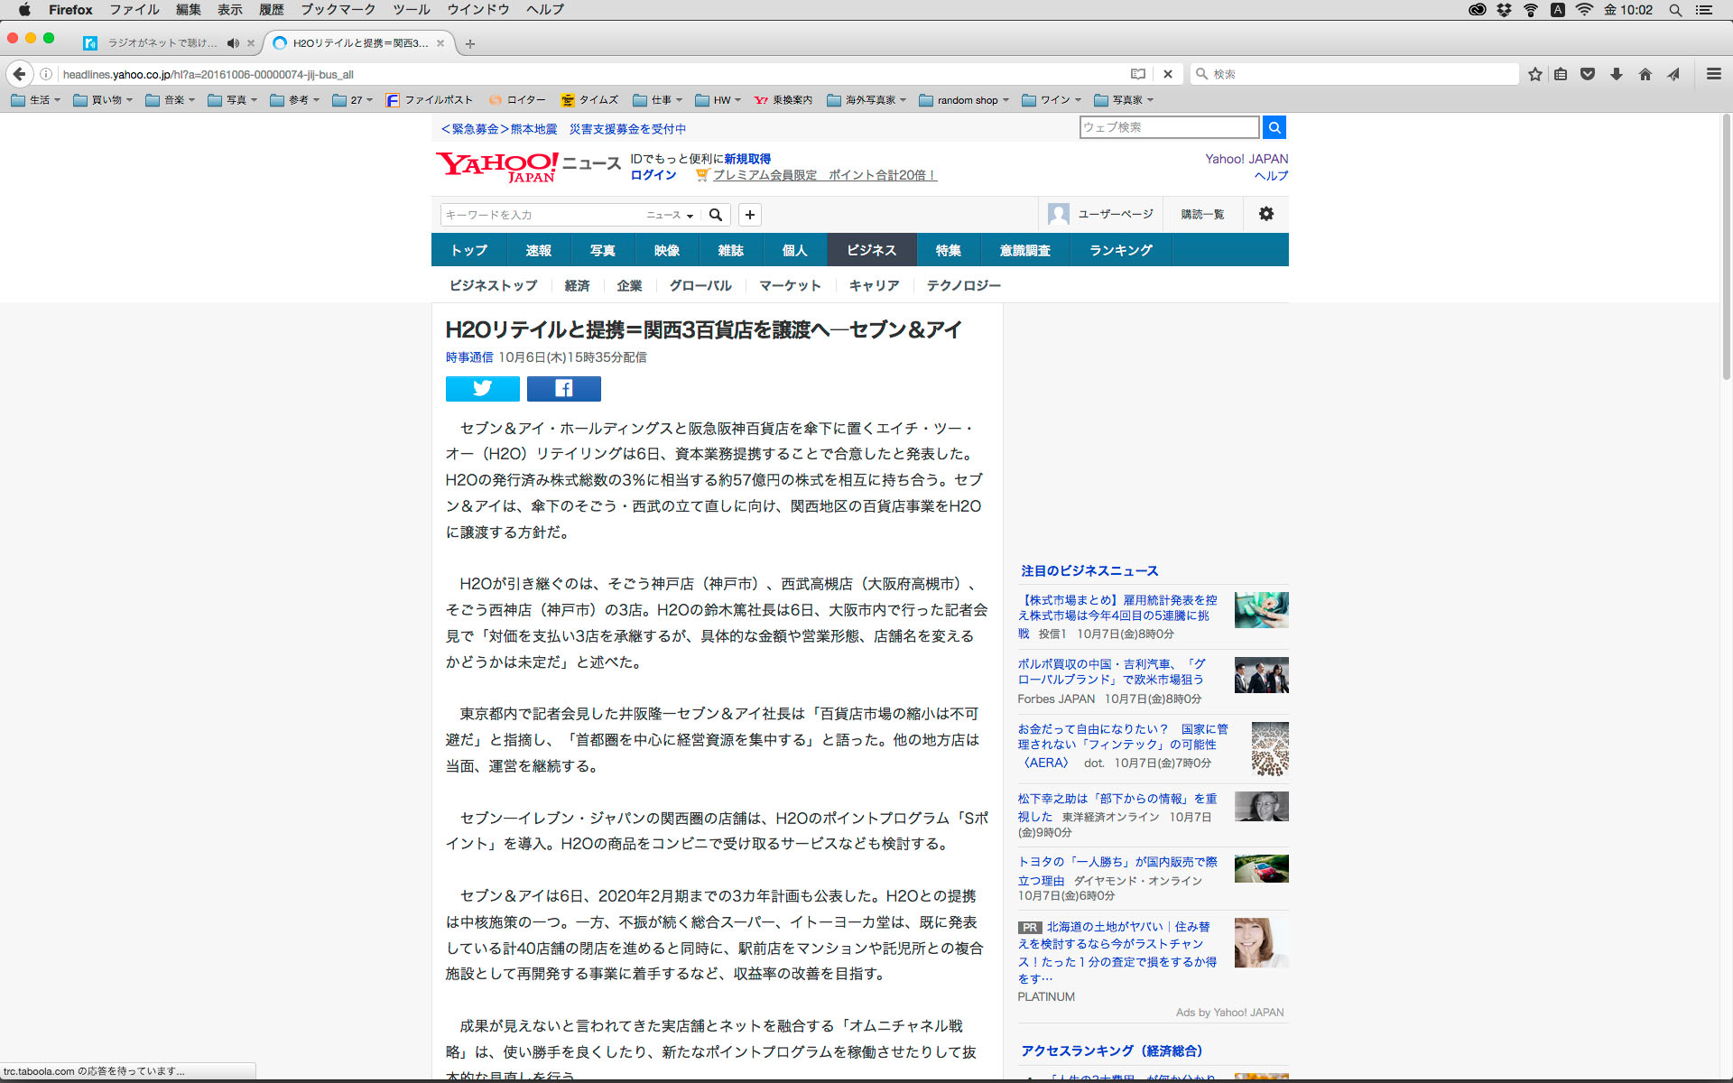Open Firefox downloads arrow icon
This screenshot has width=1733, height=1083.
[x=1616, y=74]
